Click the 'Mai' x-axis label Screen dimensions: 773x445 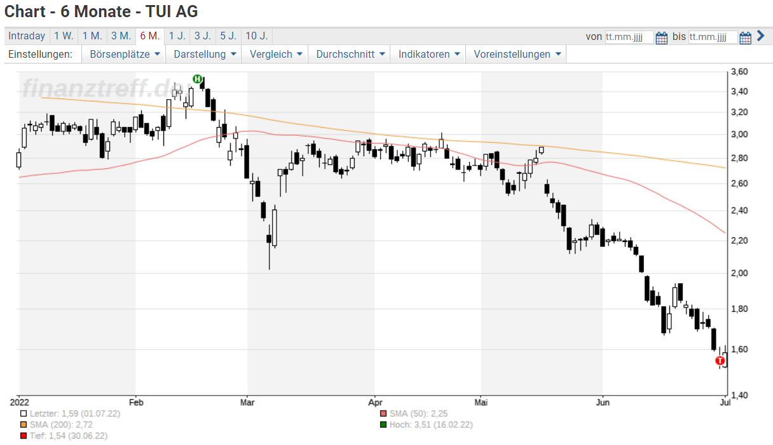(x=481, y=402)
